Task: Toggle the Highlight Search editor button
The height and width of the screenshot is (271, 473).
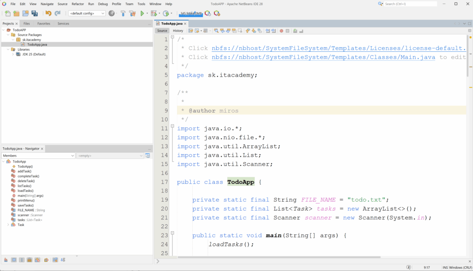Action: 234,31
